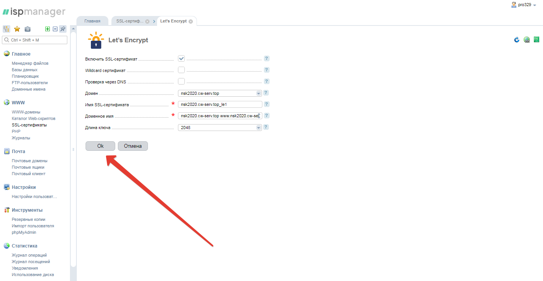Click the Главное section icon

pyautogui.click(x=6, y=54)
